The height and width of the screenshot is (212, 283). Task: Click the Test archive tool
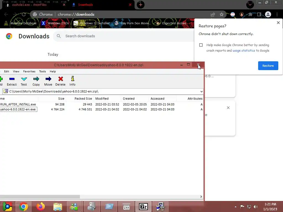coord(24,81)
